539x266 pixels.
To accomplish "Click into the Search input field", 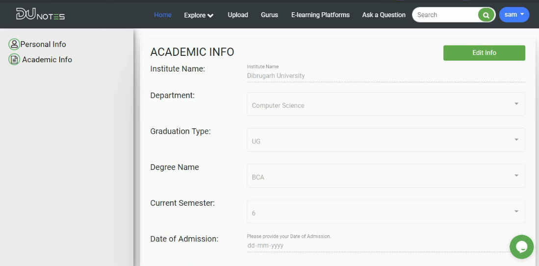I will [445, 15].
